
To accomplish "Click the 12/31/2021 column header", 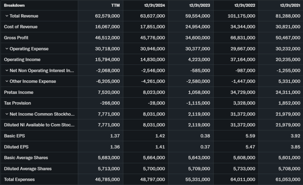I will pyautogui.click(x=291, y=5).
